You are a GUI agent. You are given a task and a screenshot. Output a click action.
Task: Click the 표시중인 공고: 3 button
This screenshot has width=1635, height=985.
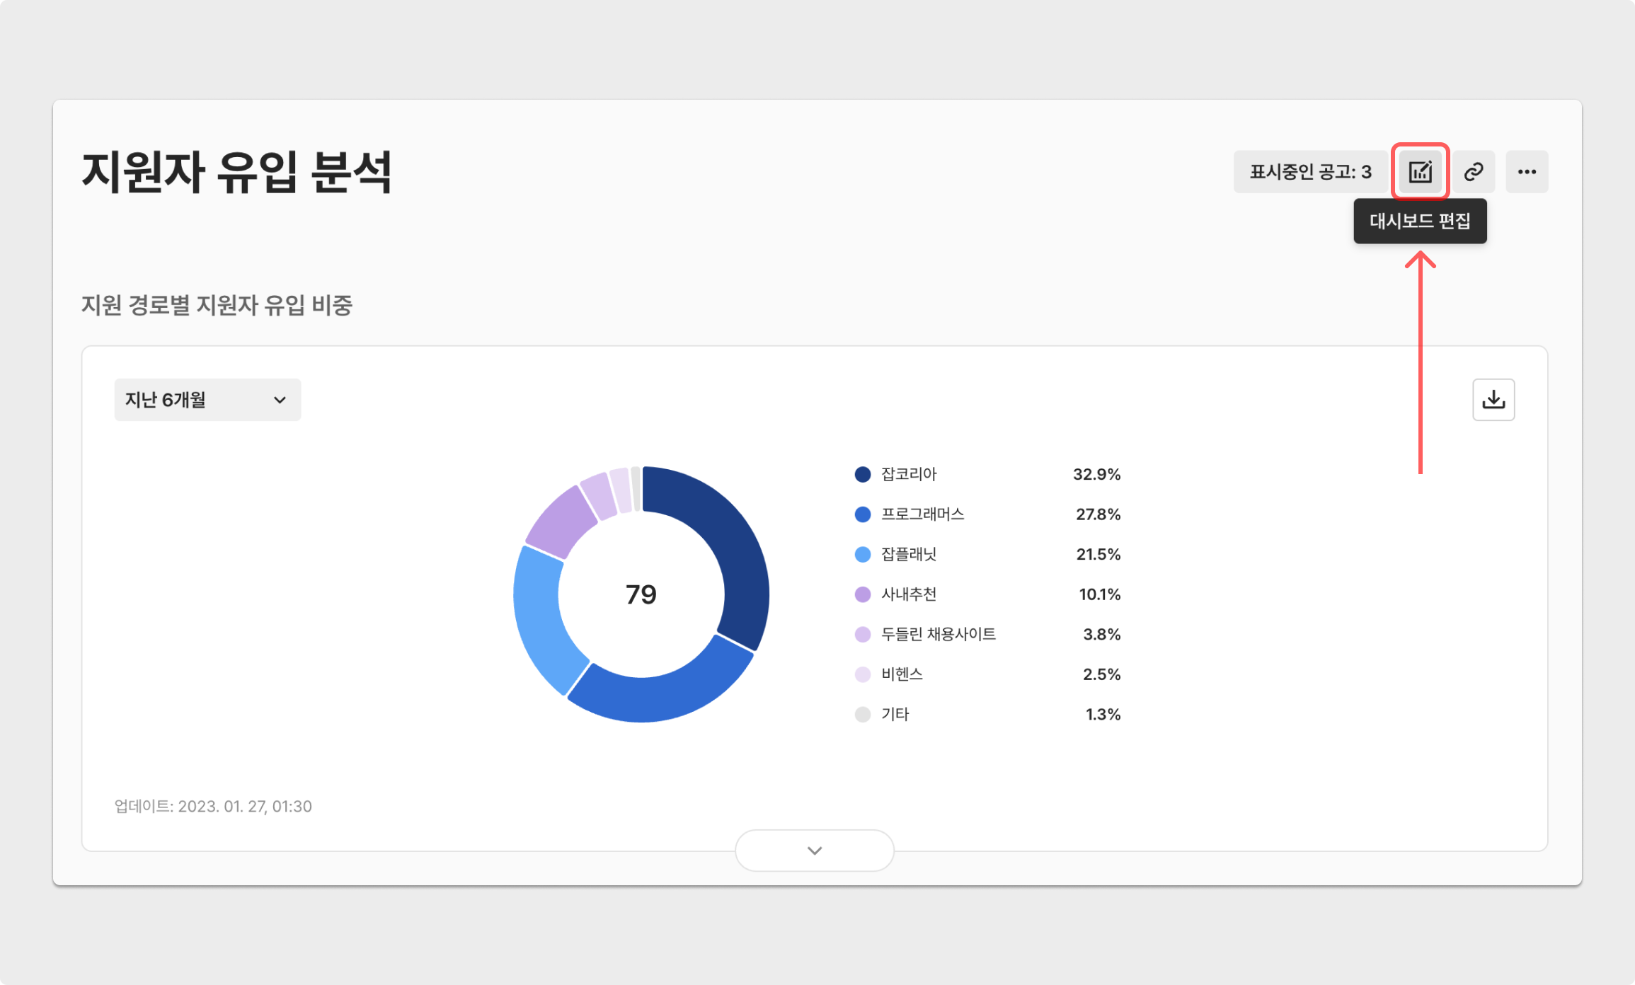(x=1310, y=172)
